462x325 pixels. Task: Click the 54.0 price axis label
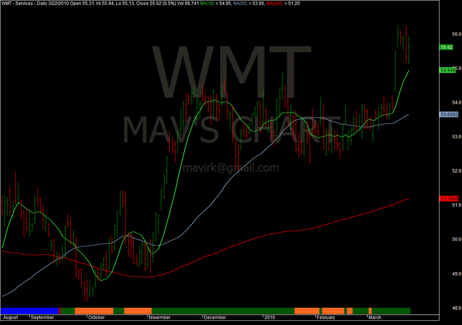click(456, 103)
